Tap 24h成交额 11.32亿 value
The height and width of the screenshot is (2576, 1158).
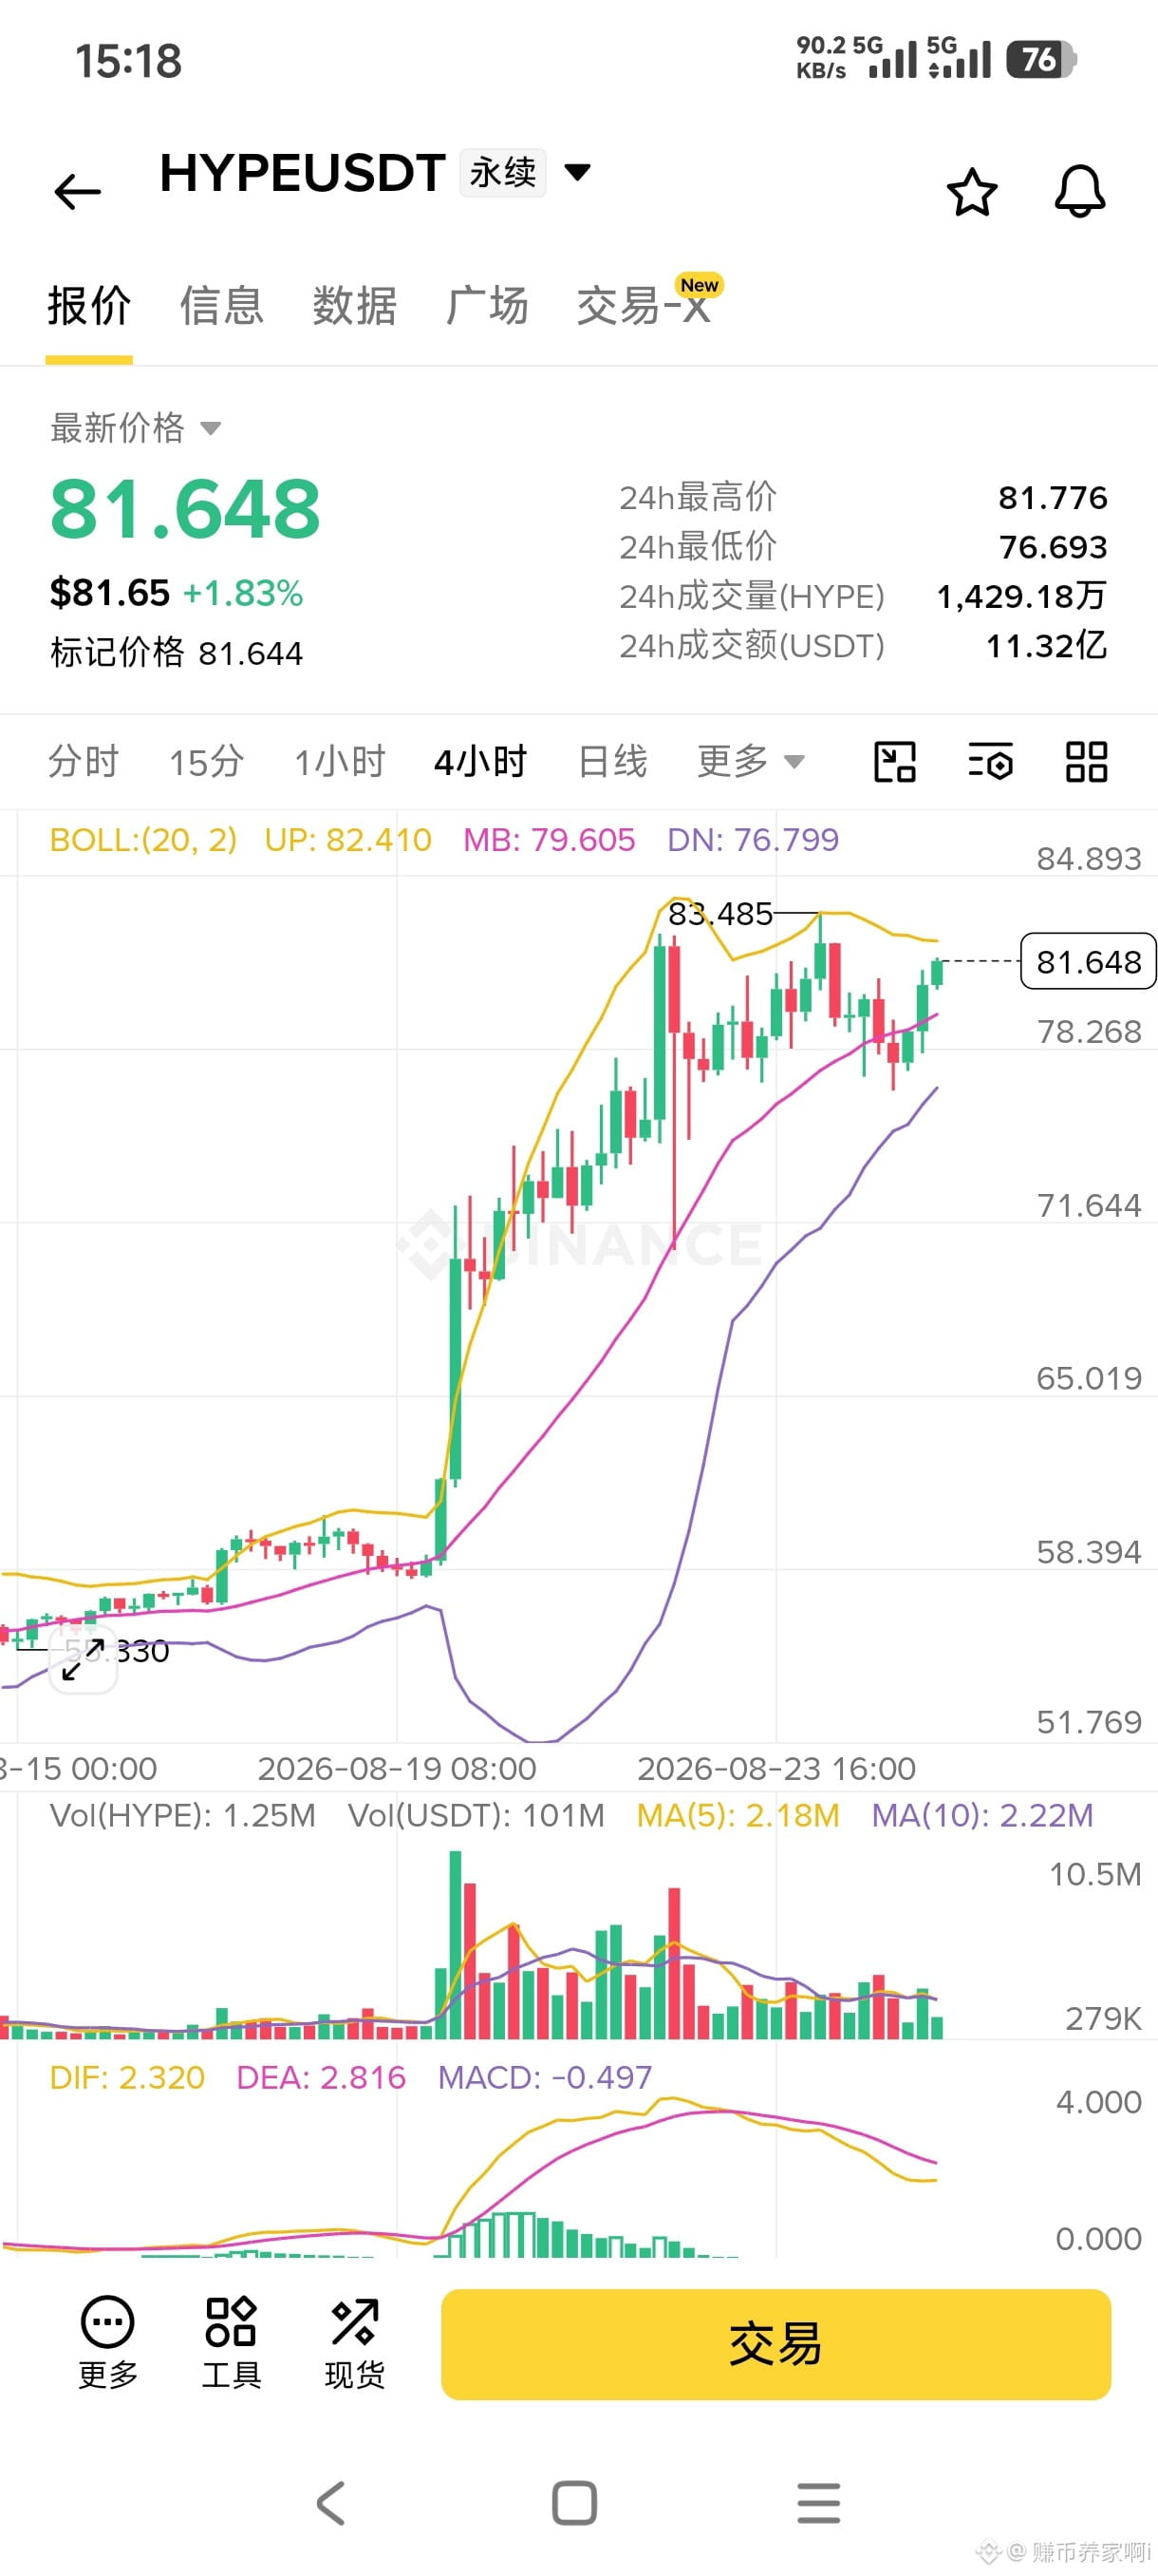point(1046,646)
